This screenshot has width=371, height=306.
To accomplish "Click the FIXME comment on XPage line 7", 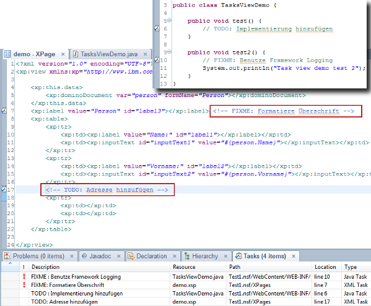I will pyautogui.click(x=284, y=111).
